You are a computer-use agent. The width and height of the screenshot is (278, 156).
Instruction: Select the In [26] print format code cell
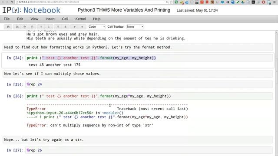pyautogui.click(x=149, y=96)
